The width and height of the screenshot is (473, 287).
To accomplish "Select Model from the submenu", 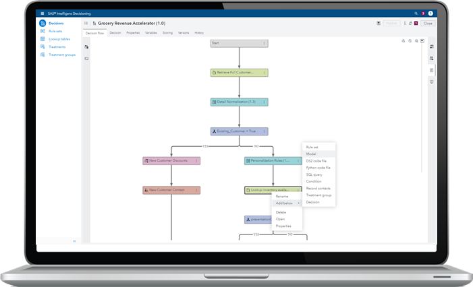I will pos(311,154).
